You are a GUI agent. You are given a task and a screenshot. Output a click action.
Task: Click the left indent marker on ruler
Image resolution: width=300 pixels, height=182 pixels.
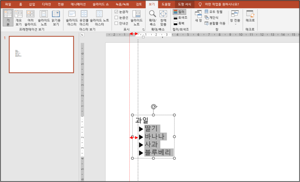[x=143, y=37]
